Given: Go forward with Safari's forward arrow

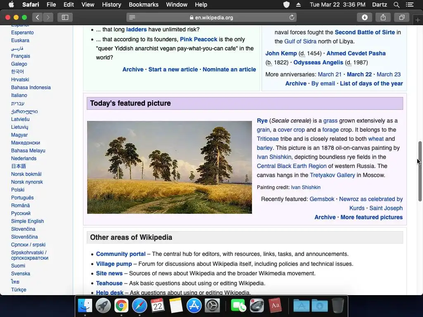Looking at the screenshot, I should click(48, 17).
